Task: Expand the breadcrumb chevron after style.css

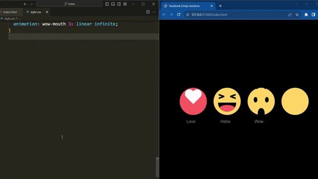Action: click(x=17, y=18)
